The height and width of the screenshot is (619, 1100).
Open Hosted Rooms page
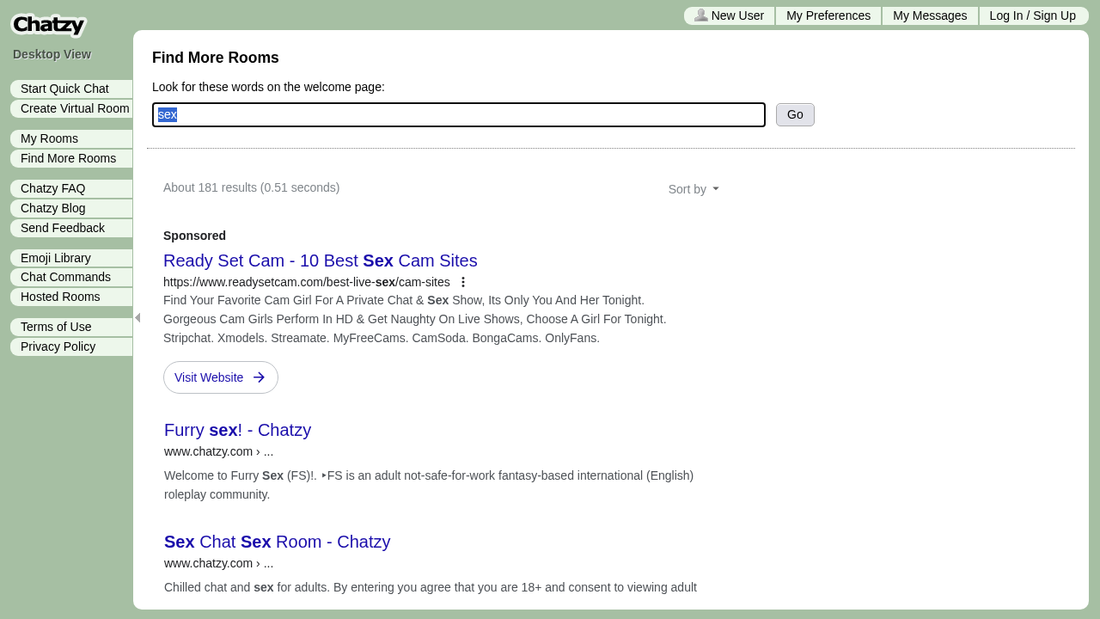pos(71,297)
